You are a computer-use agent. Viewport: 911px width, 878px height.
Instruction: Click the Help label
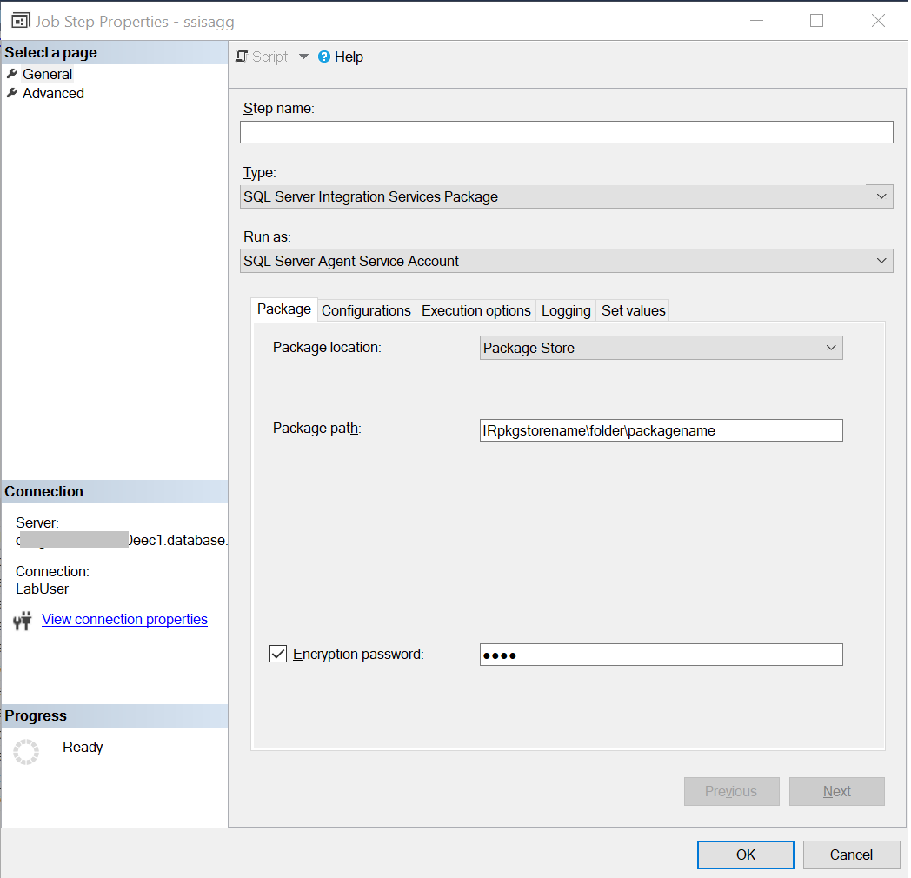coord(349,57)
